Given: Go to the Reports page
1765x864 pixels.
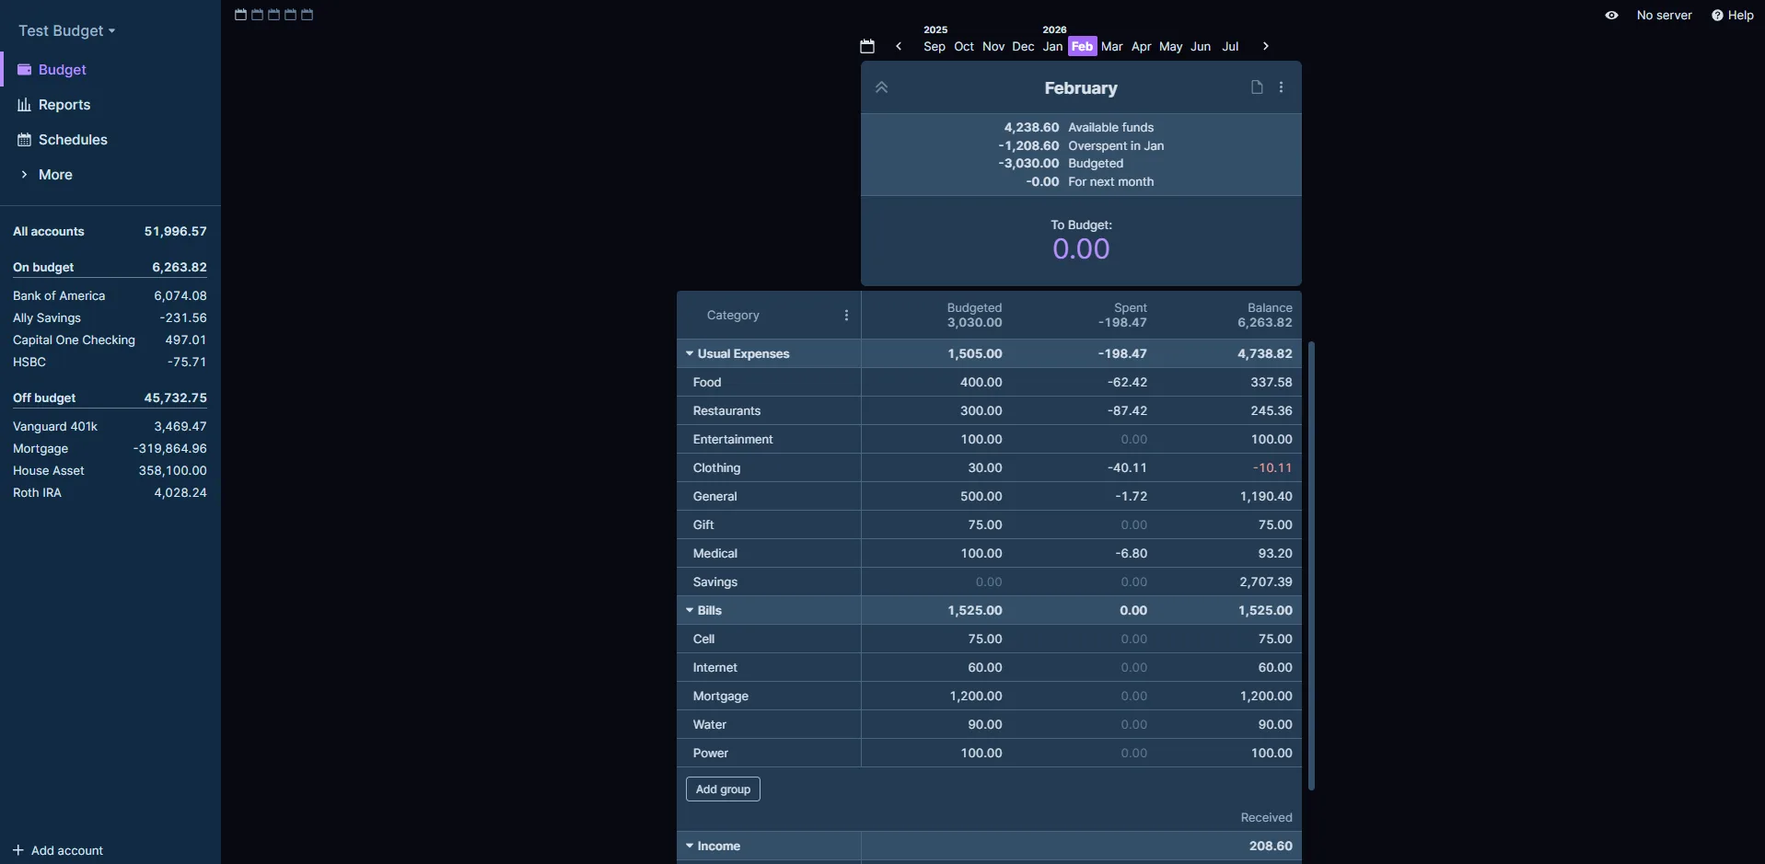Looking at the screenshot, I should [64, 105].
